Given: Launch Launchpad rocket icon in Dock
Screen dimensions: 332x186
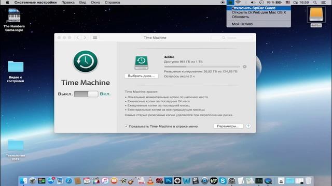Looking at the screenshot, I should [33, 181].
